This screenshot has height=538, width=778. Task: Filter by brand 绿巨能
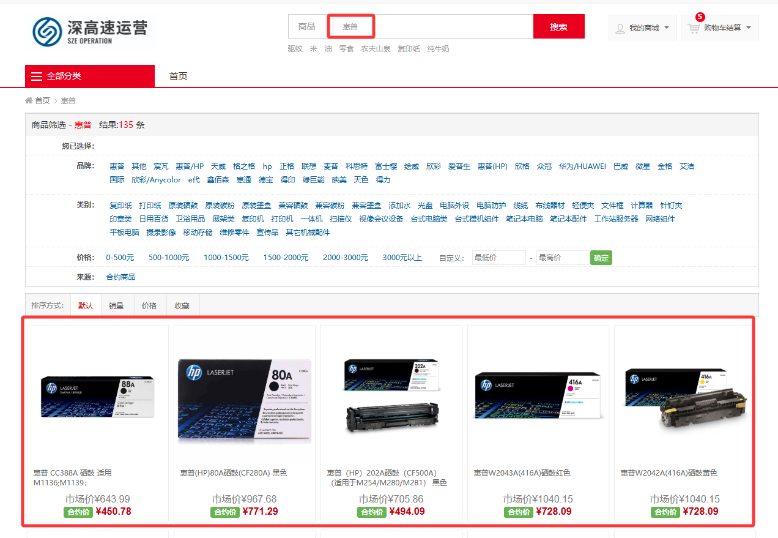pos(313,180)
